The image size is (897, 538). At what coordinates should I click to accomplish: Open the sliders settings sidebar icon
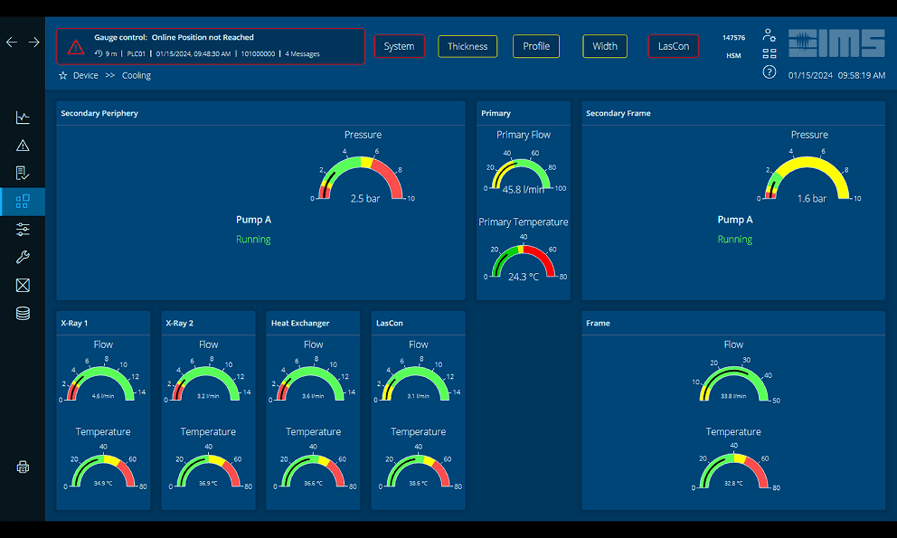point(23,230)
